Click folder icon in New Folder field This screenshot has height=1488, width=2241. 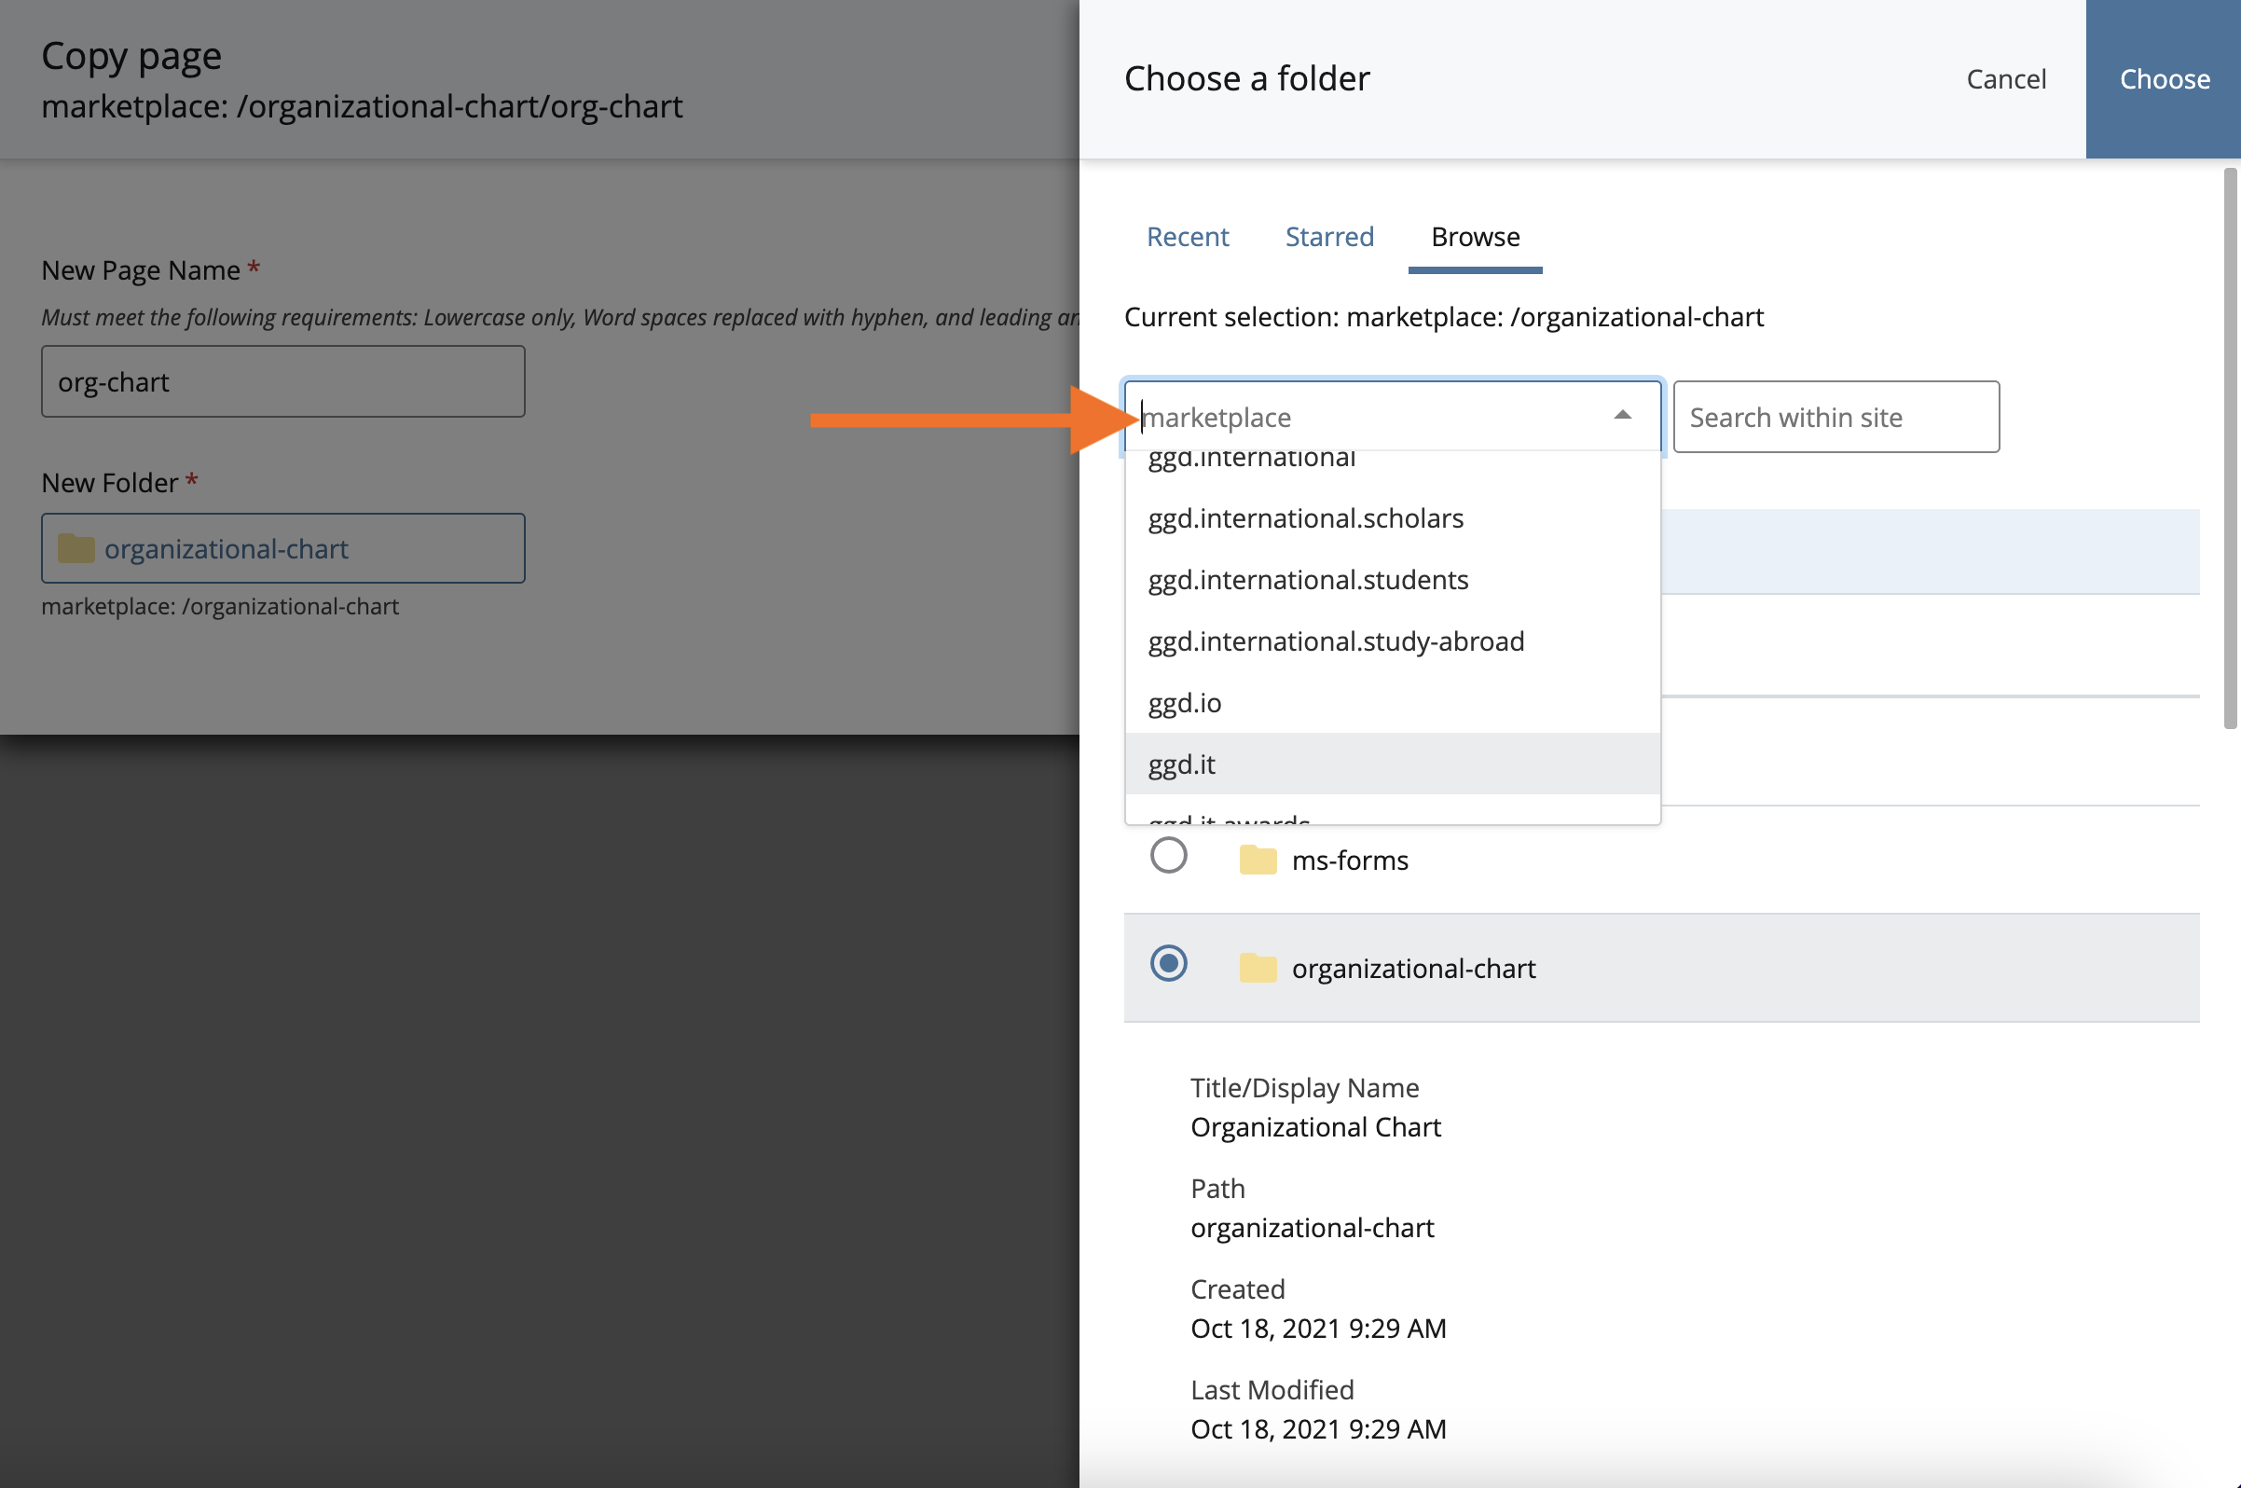[76, 547]
